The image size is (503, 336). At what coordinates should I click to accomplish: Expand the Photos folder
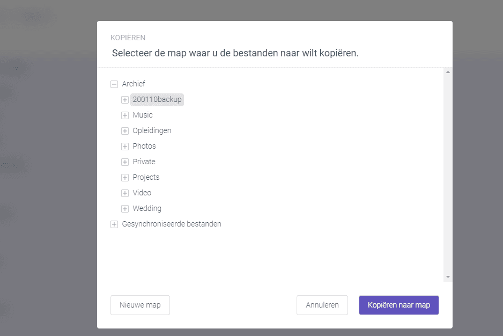(x=124, y=146)
